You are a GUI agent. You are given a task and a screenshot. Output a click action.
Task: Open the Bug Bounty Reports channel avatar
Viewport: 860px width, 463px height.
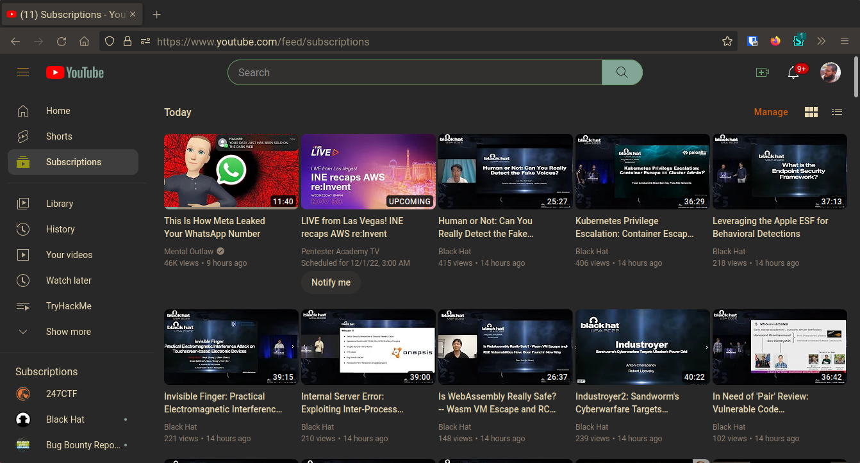tap(23, 445)
